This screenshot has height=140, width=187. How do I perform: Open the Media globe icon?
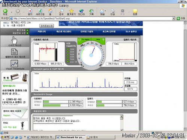pos(81,11)
